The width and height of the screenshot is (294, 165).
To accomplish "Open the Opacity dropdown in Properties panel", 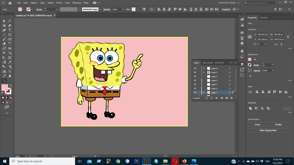I will coord(273,71).
